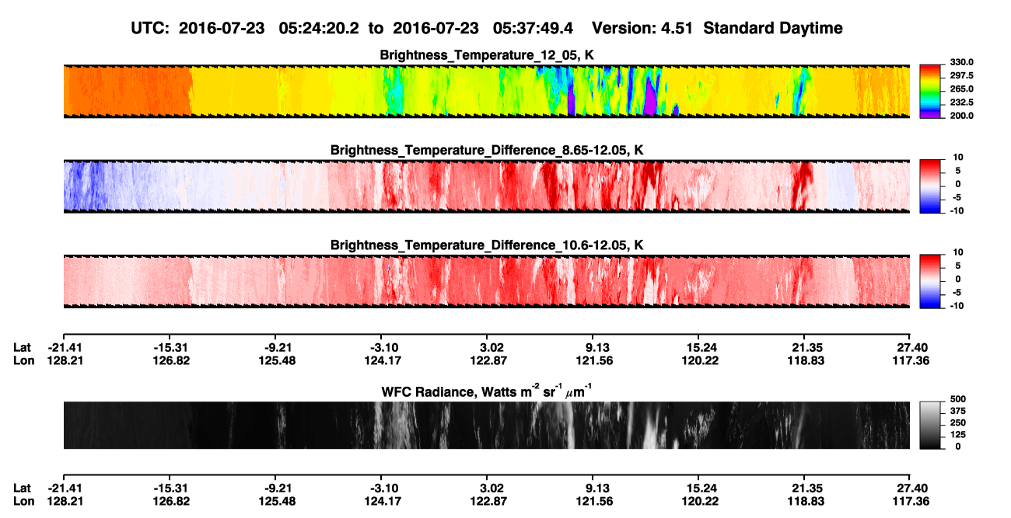Click the bottom axis longitude value 121.56
Image resolution: width=1011 pixels, height=518 pixels.
(596, 501)
